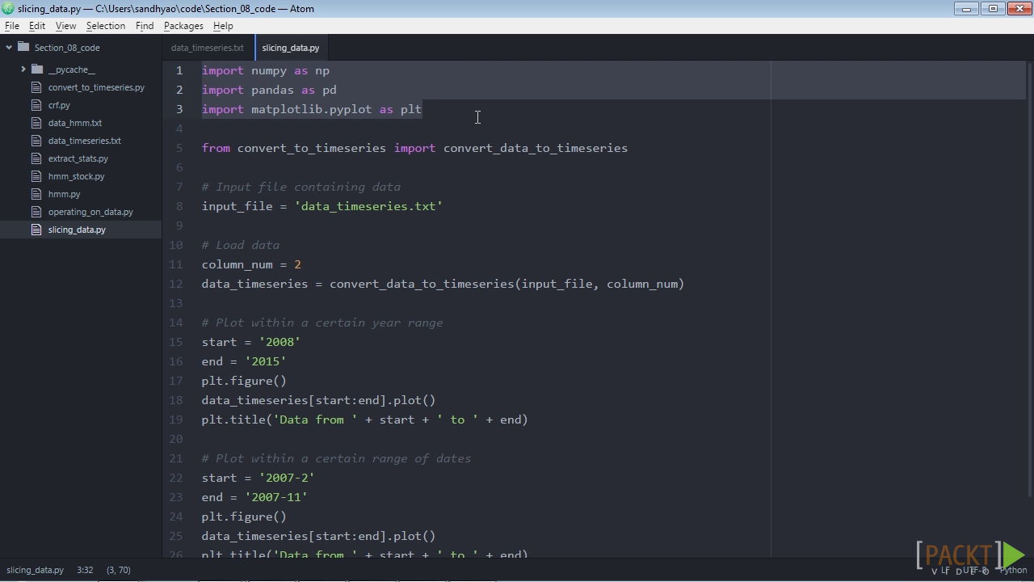Screen dimensions: 1034x582
Task: Click the Section_08_code root folder icon
Action: pos(23,48)
